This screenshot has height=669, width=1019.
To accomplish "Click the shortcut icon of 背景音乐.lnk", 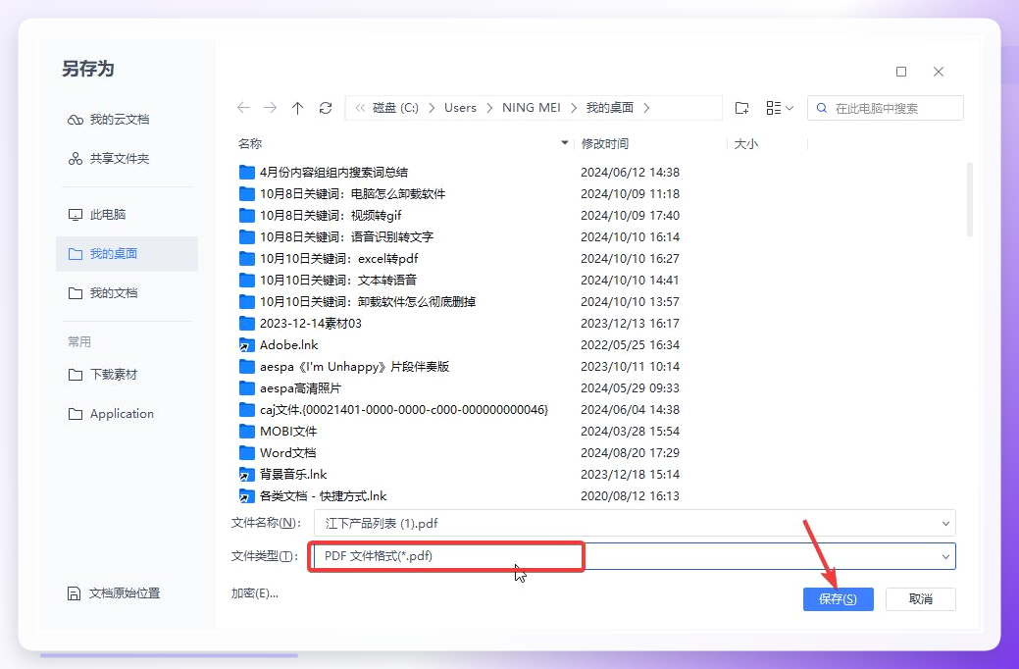I will tap(246, 474).
